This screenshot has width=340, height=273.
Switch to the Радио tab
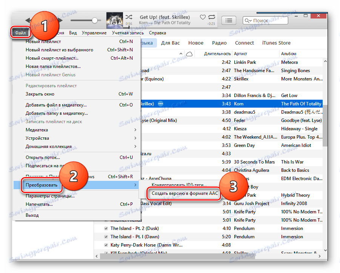pyautogui.click(x=219, y=43)
